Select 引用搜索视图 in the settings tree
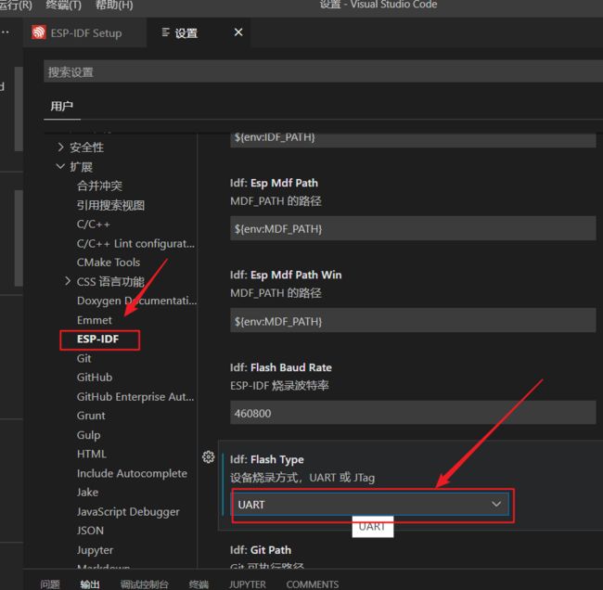This screenshot has height=590, width=603. tap(110, 205)
